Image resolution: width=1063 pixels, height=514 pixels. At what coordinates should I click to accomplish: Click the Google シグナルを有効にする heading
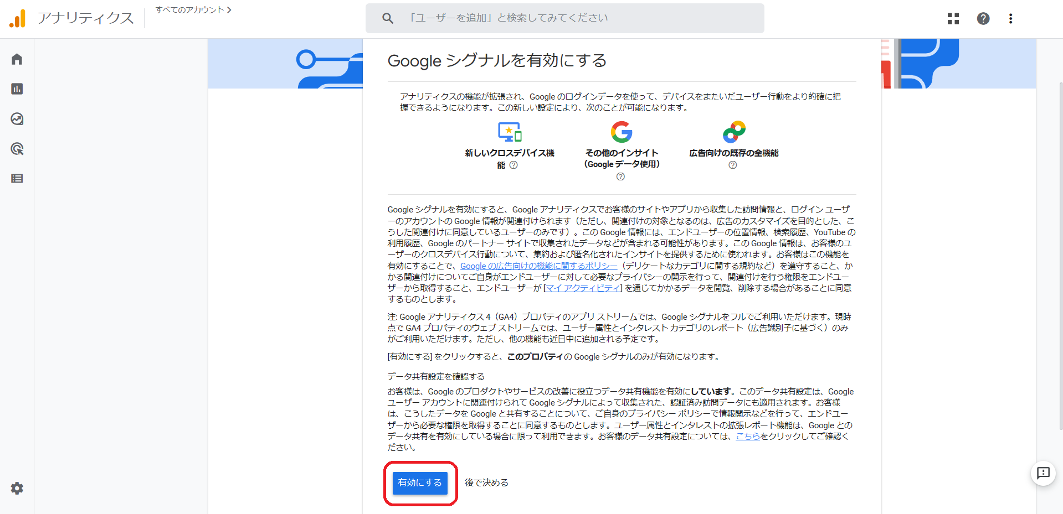(497, 60)
